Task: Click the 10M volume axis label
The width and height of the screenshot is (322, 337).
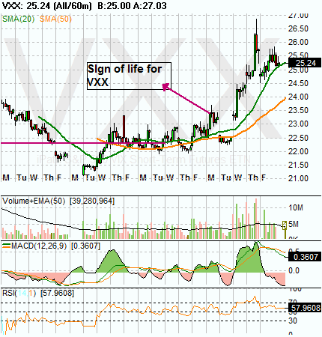Action: pos(296,207)
